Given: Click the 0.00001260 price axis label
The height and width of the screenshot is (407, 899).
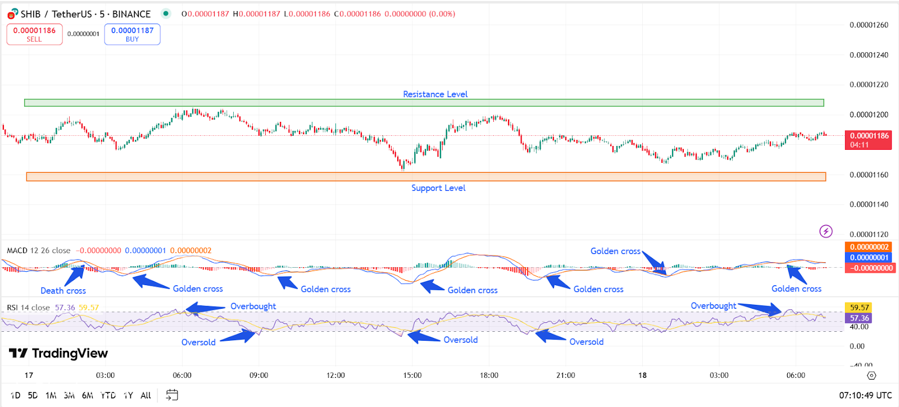Looking at the screenshot, I should 869,25.
